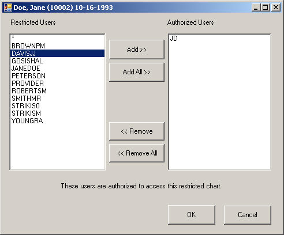
Task: Confirm changes with the OK button
Action: click(x=192, y=215)
